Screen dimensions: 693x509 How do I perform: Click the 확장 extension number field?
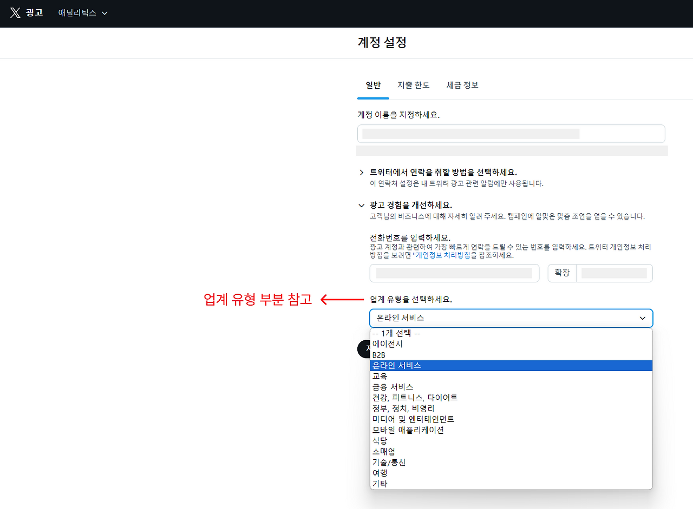click(614, 273)
